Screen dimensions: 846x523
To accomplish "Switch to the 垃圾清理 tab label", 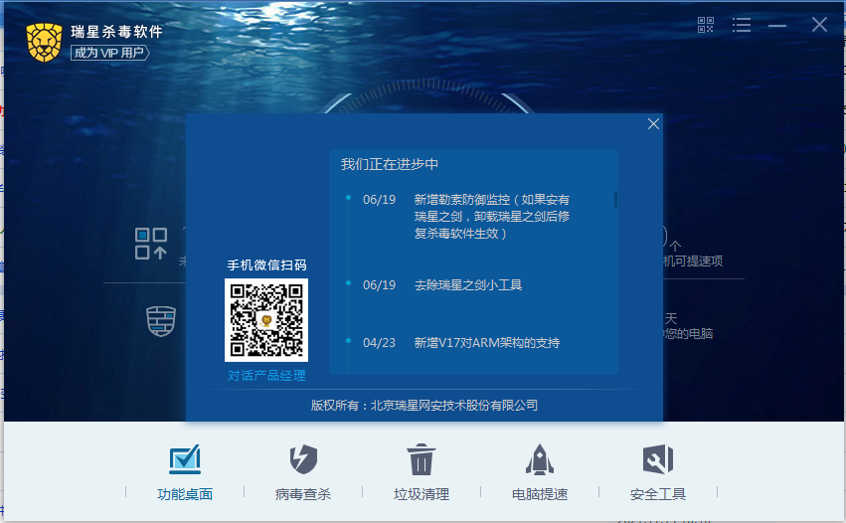I will [421, 494].
